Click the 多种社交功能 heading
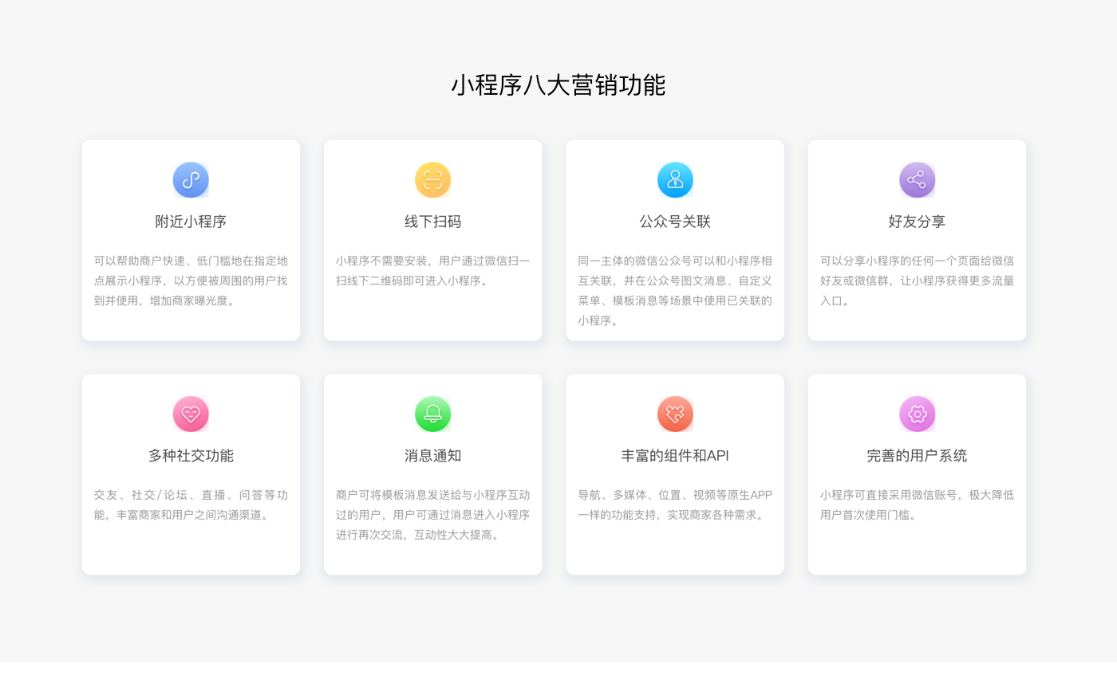 [x=191, y=456]
